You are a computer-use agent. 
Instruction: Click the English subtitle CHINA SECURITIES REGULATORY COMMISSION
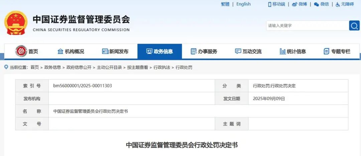[x=81, y=30]
